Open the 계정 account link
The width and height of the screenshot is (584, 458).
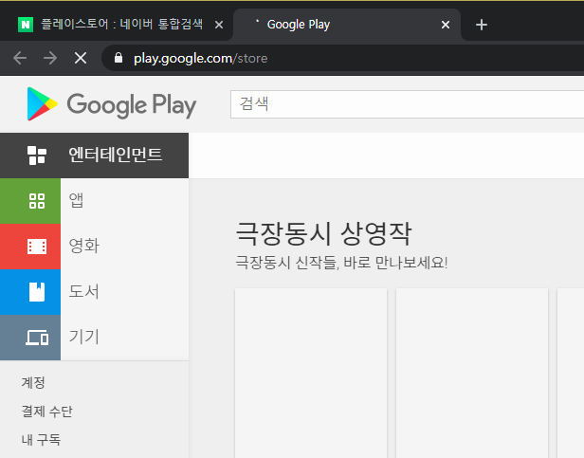(33, 383)
